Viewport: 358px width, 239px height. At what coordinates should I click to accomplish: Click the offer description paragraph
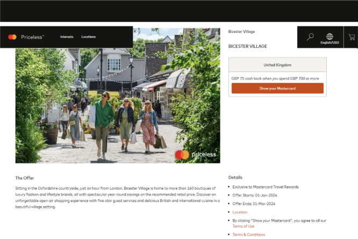click(x=118, y=198)
